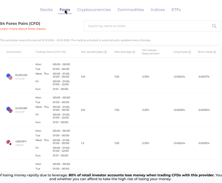Select EUR/GBP min spread value 0.9

83,110
